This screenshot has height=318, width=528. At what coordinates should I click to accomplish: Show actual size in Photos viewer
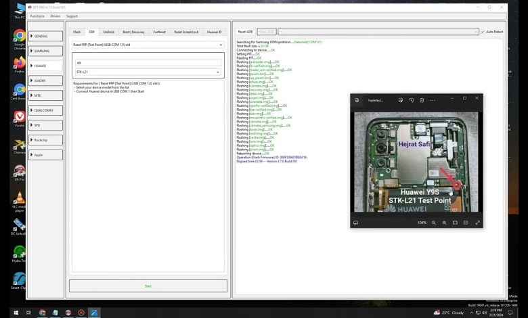pyautogui.click(x=466, y=223)
